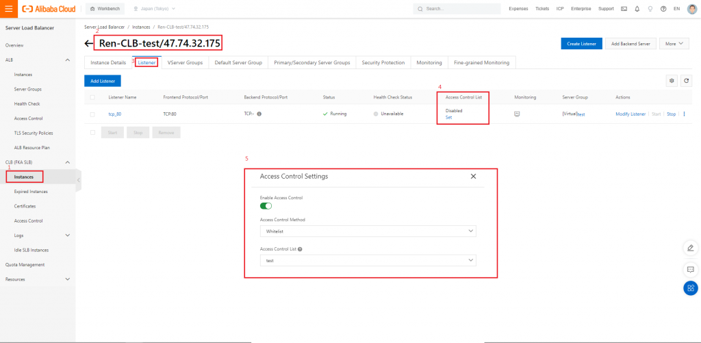The width and height of the screenshot is (701, 343).
Task: Expand the Logs sidebar item
Action: (68, 236)
